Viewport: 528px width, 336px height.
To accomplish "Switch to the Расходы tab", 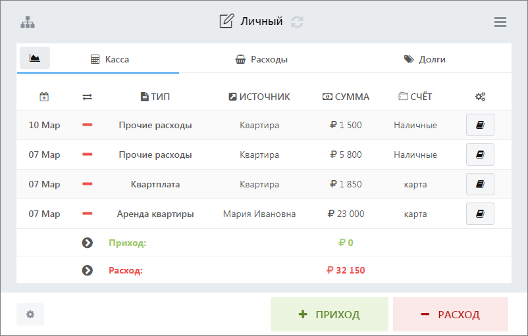I will pos(261,59).
